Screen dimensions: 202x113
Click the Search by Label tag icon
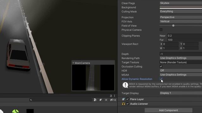coord(100,100)
